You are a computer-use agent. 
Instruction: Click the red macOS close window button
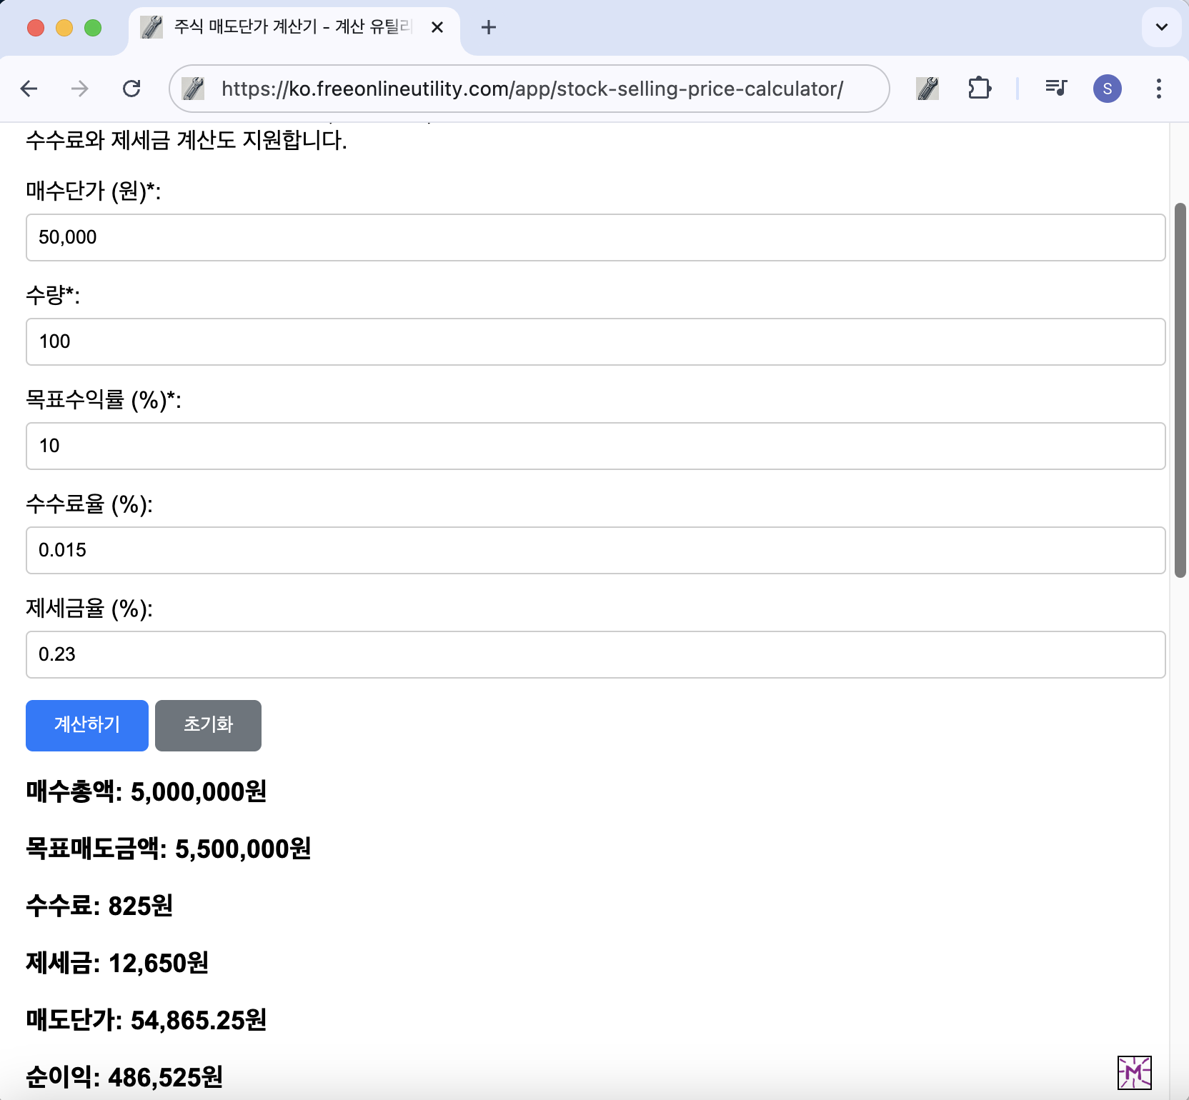(36, 27)
